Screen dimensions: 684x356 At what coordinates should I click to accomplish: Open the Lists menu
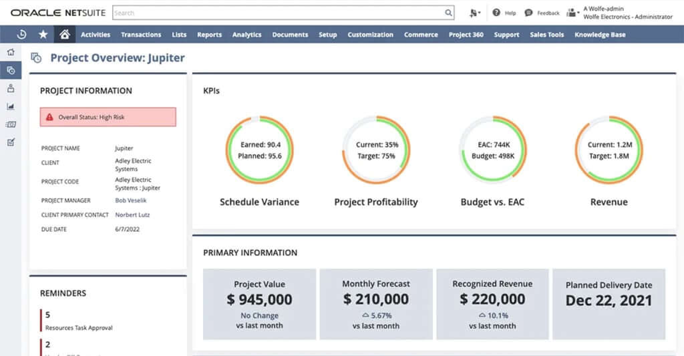tap(179, 34)
